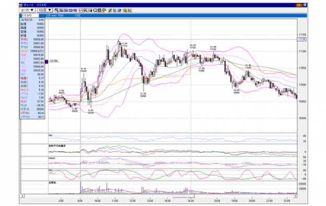The height and width of the screenshot is (206, 326).
Task: Select the line chart indicator icon
Action: click(x=81, y=10)
